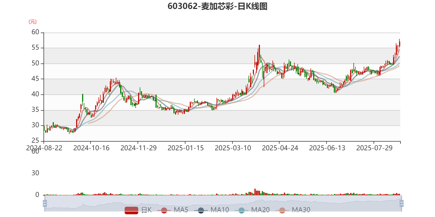Click the 2024-10-16 date axis label
This screenshot has width=435, height=217.
pyautogui.click(x=91, y=148)
